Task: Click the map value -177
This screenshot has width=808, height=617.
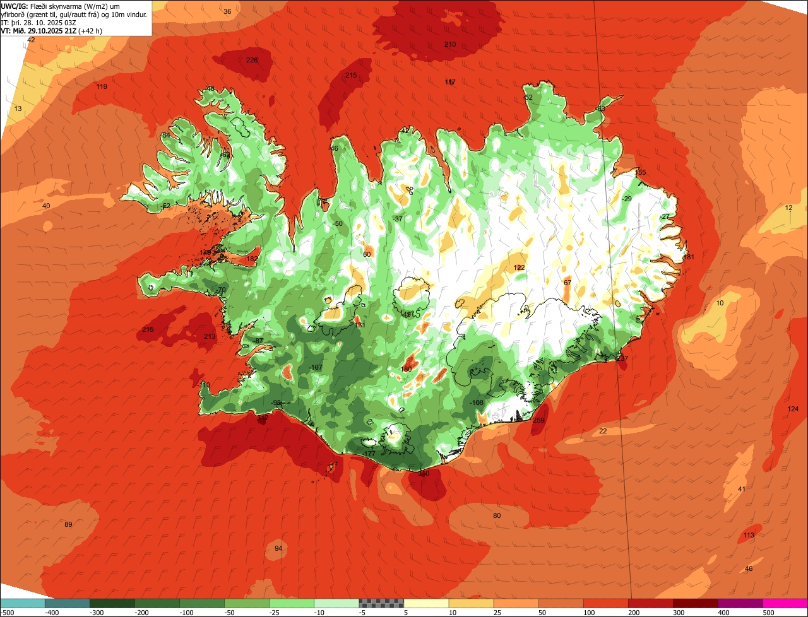Action: [369, 454]
